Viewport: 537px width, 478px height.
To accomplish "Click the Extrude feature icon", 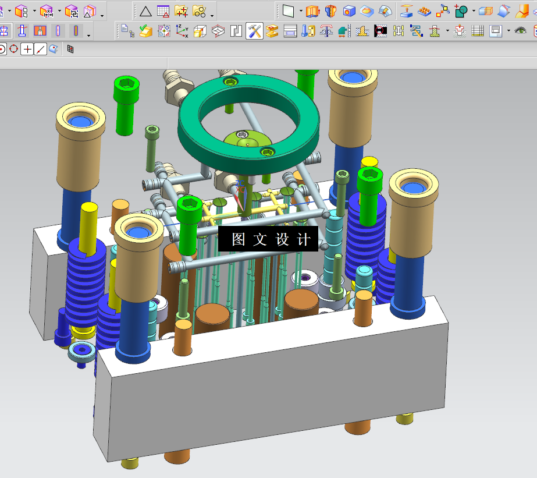I will (x=312, y=11).
